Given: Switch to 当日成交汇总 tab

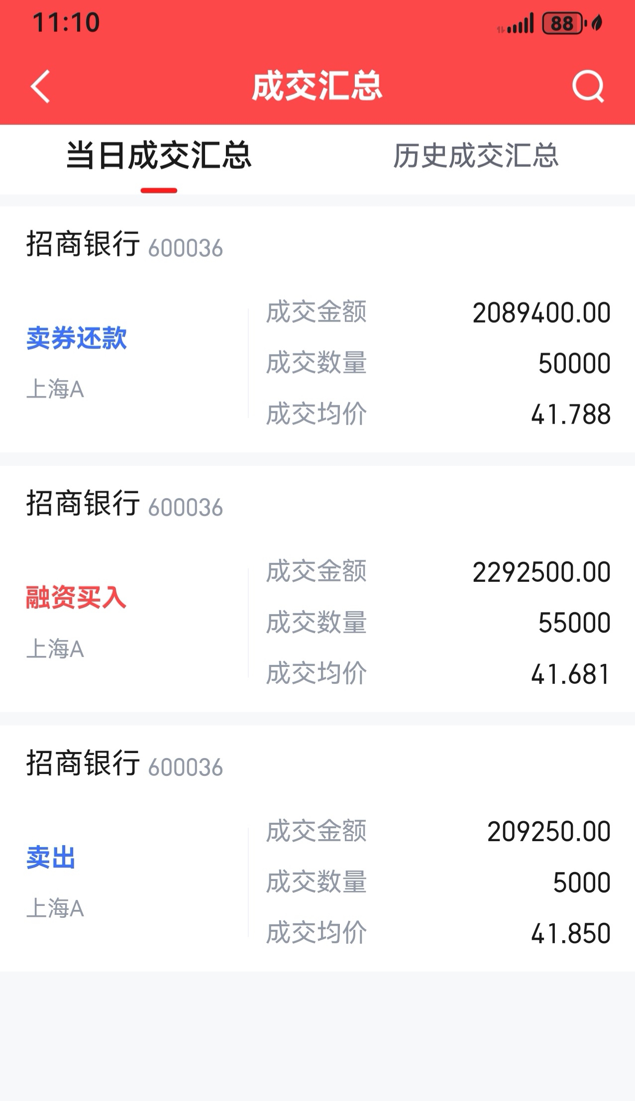Looking at the screenshot, I should click(159, 156).
